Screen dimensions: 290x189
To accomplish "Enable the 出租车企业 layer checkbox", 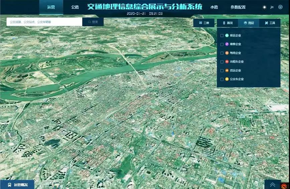I will click(222, 62).
